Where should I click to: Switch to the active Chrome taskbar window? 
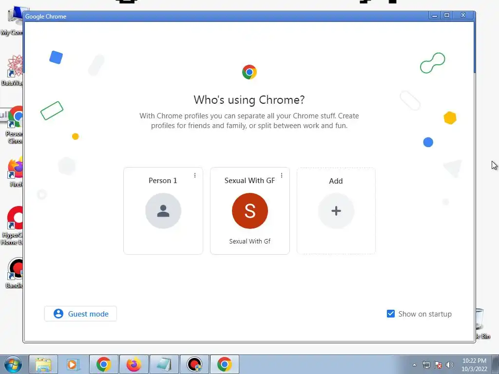[x=224, y=364]
